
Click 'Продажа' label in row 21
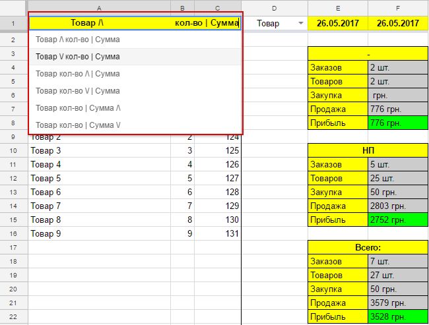pyautogui.click(x=338, y=303)
